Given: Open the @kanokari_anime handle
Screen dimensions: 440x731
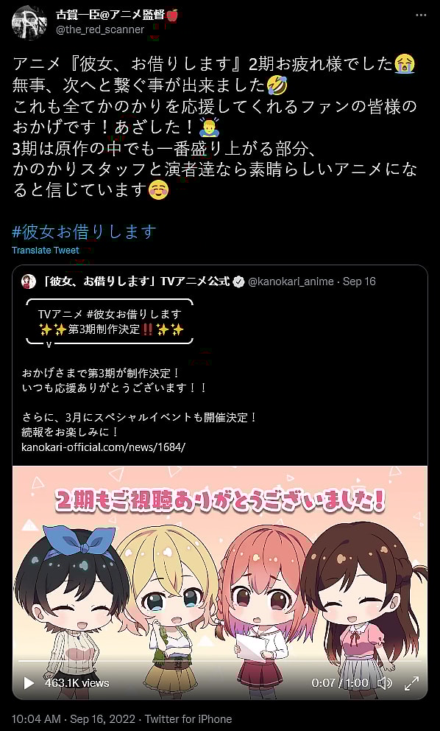Looking at the screenshot, I should 291,281.
